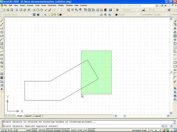Toggle ORTHO mode in status bar
This screenshot has width=177, height=132.
point(42,130)
